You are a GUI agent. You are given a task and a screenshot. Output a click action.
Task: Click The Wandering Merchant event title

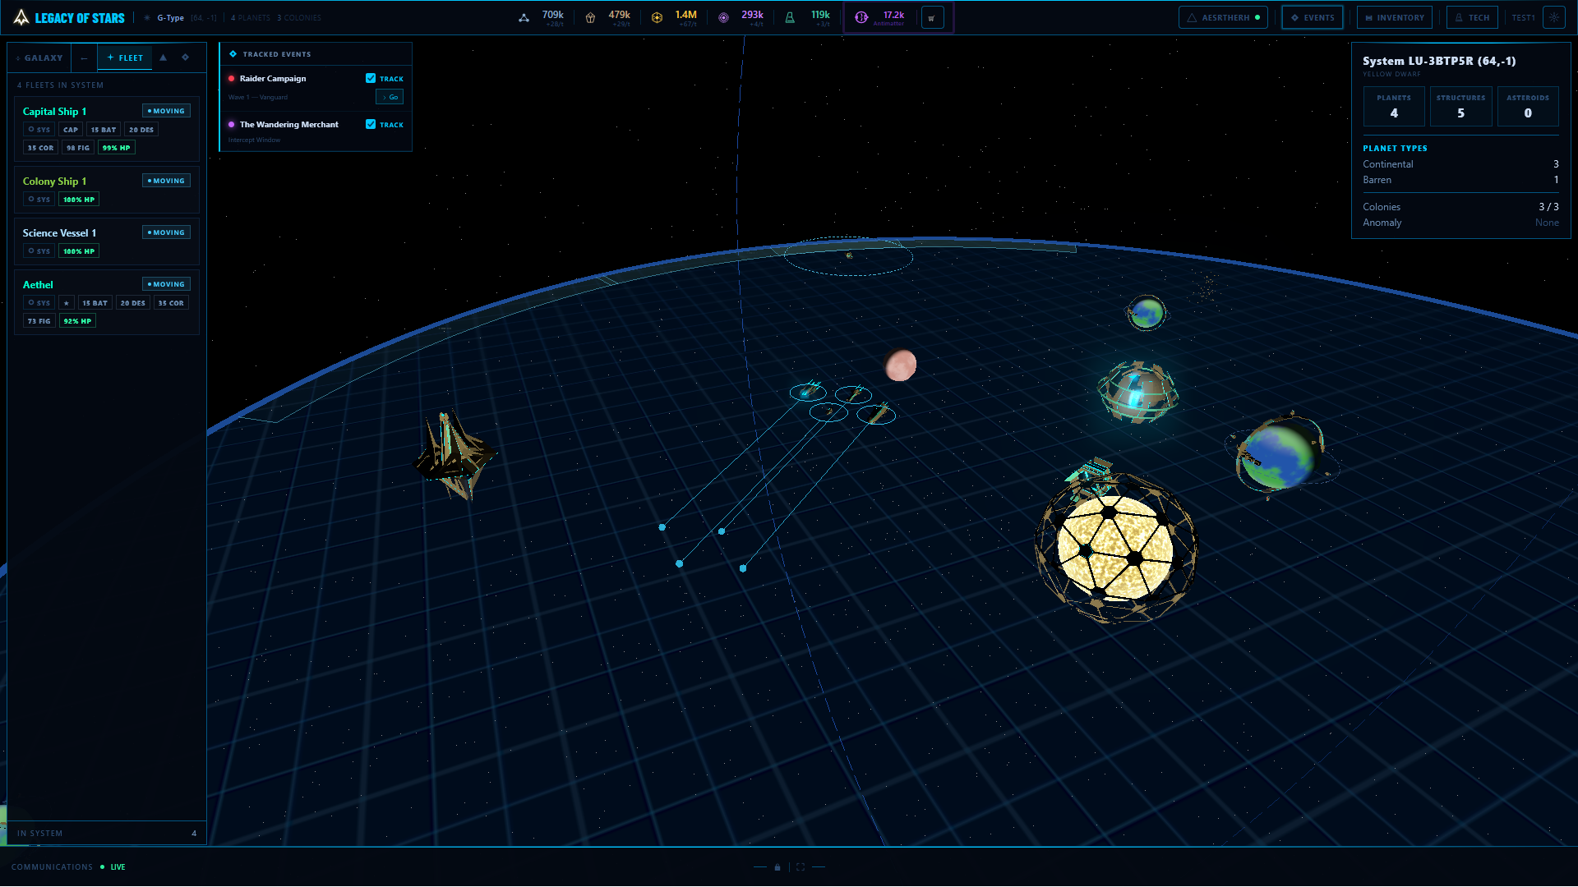pos(289,125)
